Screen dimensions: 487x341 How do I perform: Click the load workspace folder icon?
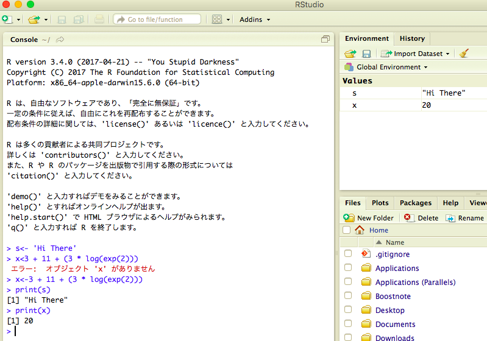point(350,54)
